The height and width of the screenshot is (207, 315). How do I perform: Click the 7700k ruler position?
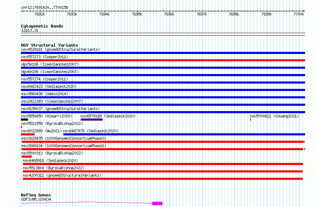299,14
